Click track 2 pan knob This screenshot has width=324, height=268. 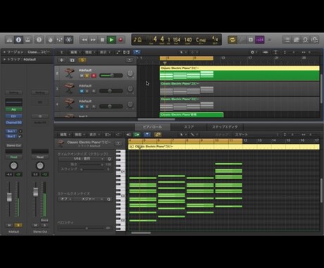[130, 74]
